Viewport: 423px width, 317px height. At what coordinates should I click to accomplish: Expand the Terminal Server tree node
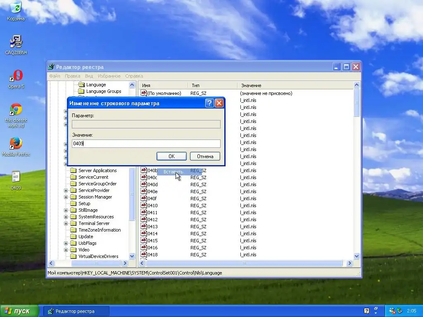coord(66,223)
